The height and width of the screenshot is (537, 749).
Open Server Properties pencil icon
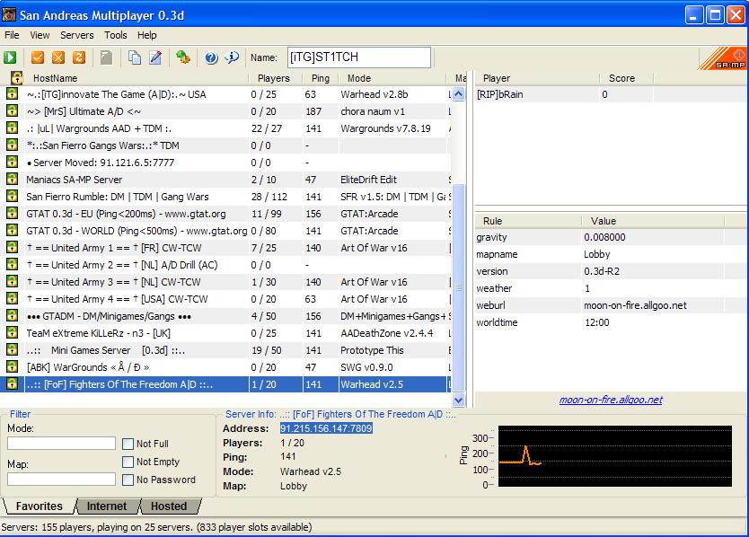coord(154,57)
